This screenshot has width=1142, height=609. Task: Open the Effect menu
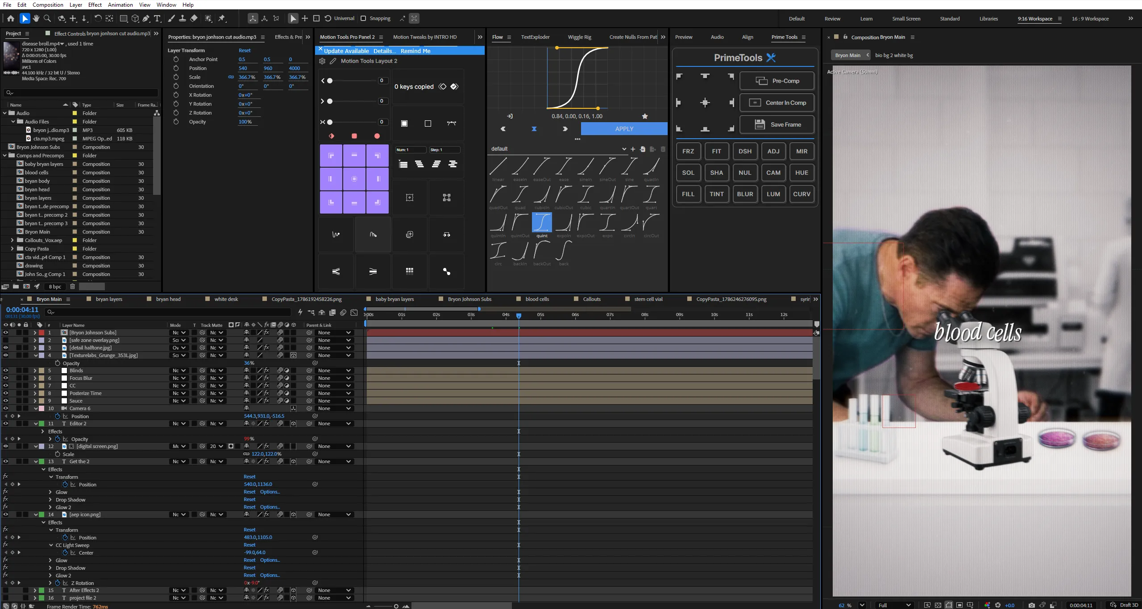click(95, 4)
